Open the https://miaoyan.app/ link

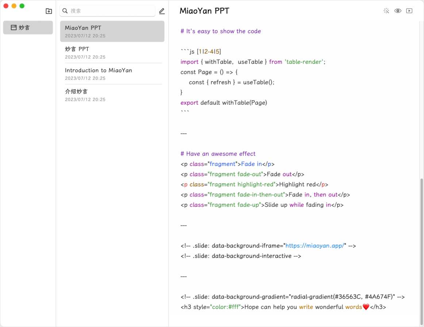coord(316,245)
